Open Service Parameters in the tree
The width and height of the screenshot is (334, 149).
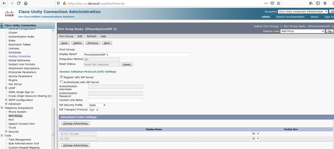tap(20, 76)
